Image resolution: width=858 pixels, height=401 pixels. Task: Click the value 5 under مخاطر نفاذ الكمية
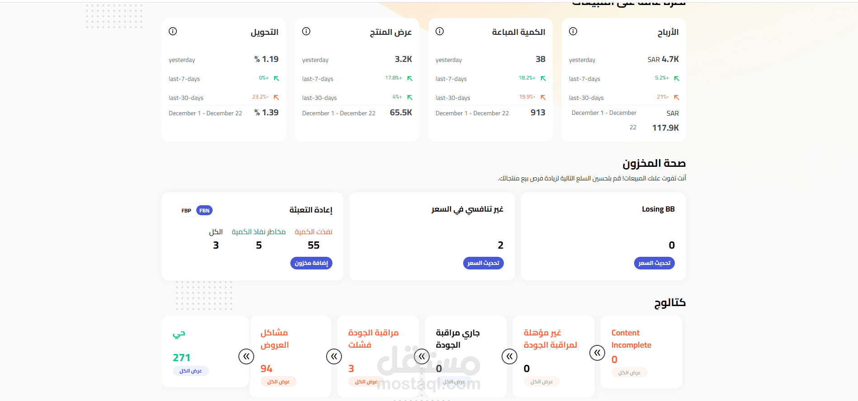(259, 245)
